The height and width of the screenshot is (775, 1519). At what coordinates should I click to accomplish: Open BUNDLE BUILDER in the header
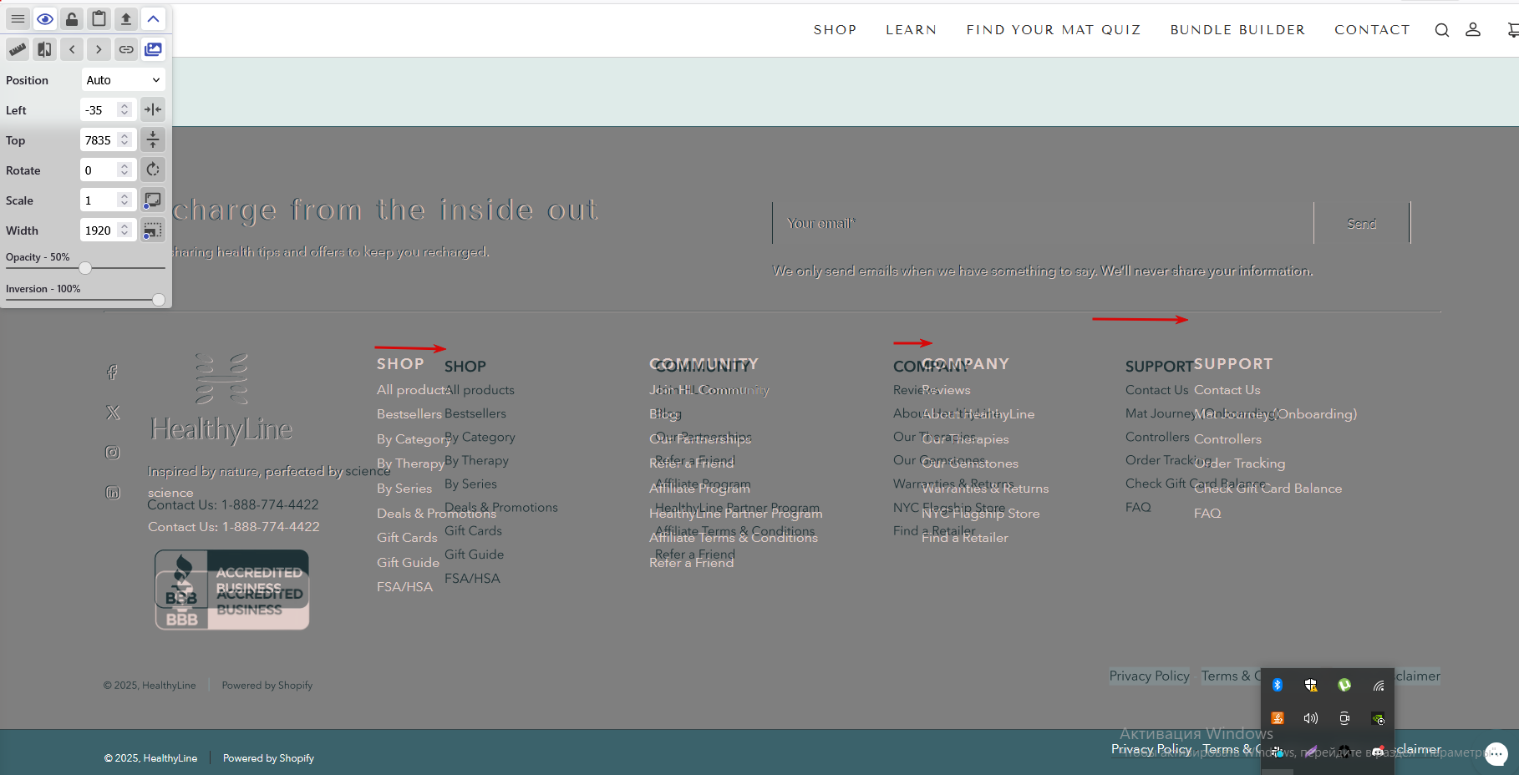tap(1237, 30)
